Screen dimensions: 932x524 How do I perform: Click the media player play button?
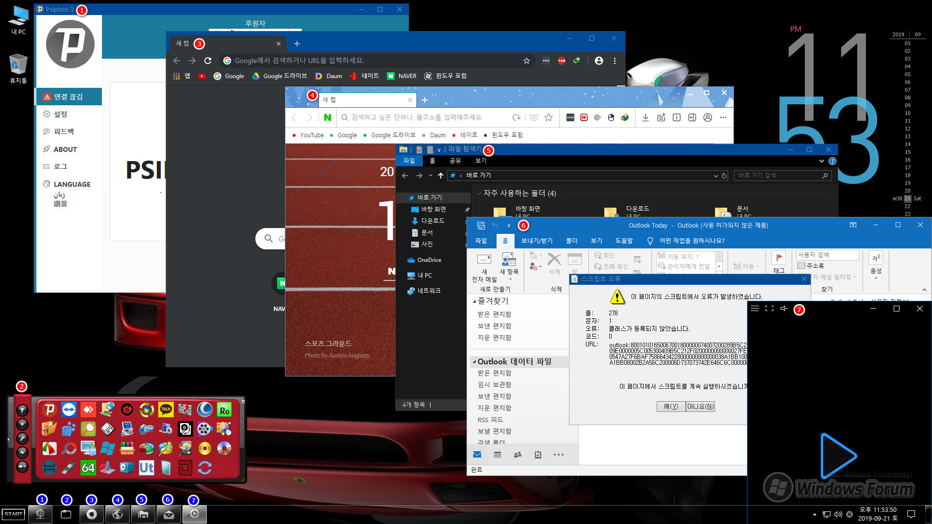point(838,456)
